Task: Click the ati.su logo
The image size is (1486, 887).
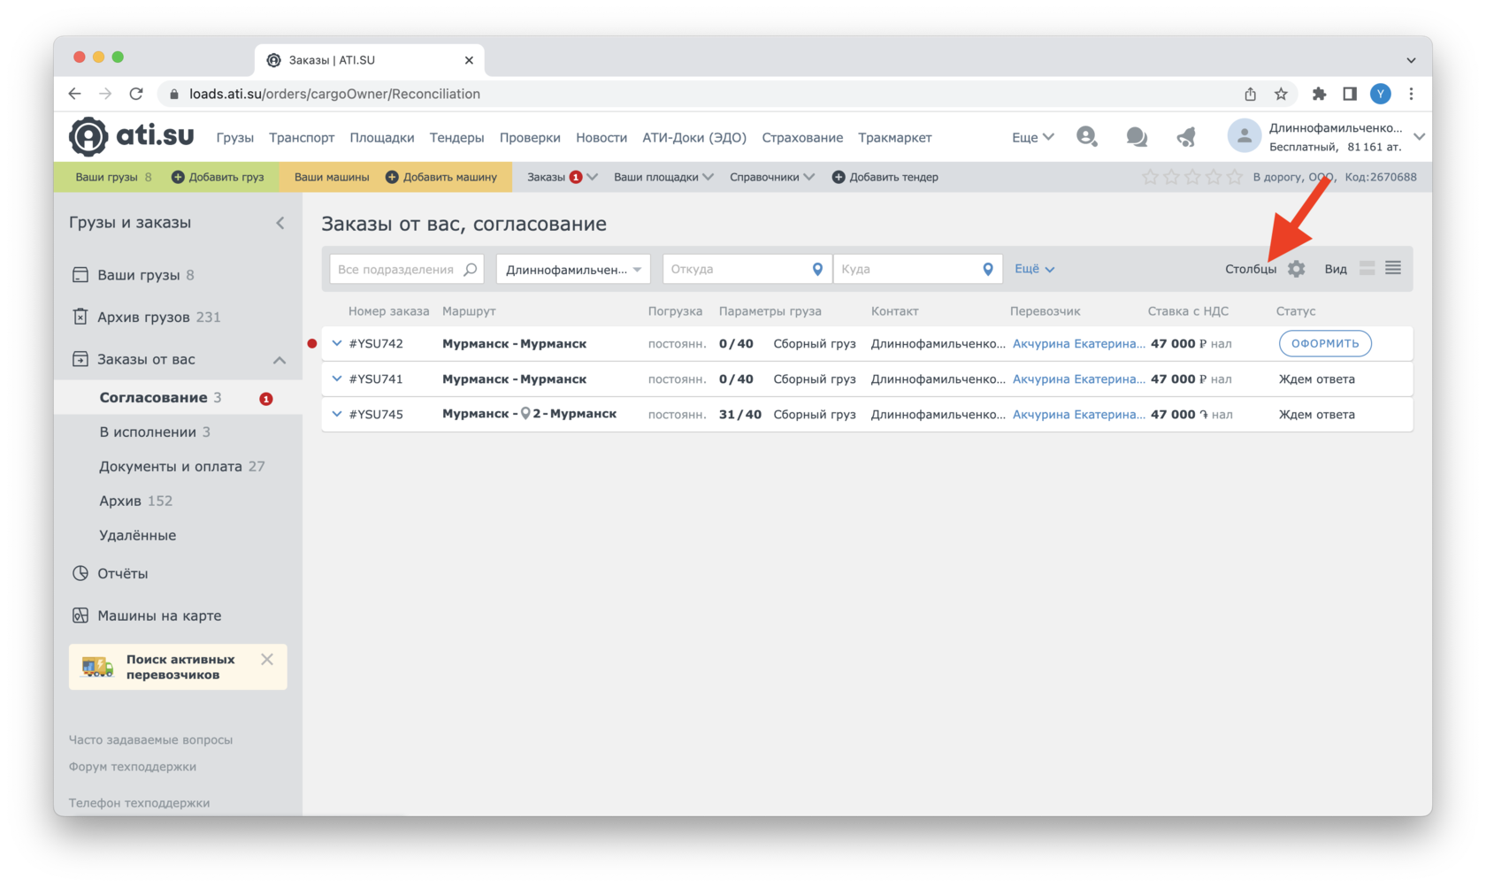Action: pyautogui.click(x=132, y=136)
